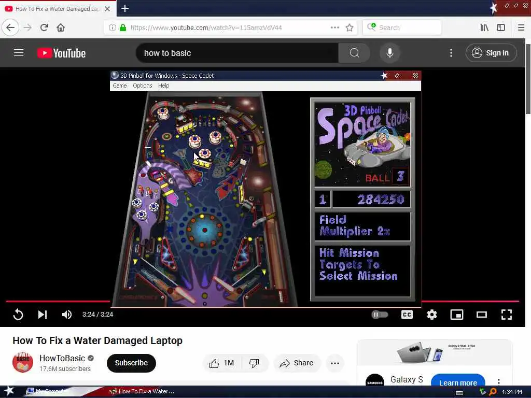The width and height of the screenshot is (531, 398).
Task: Open HowToBasic channel name link
Action: tap(62, 358)
